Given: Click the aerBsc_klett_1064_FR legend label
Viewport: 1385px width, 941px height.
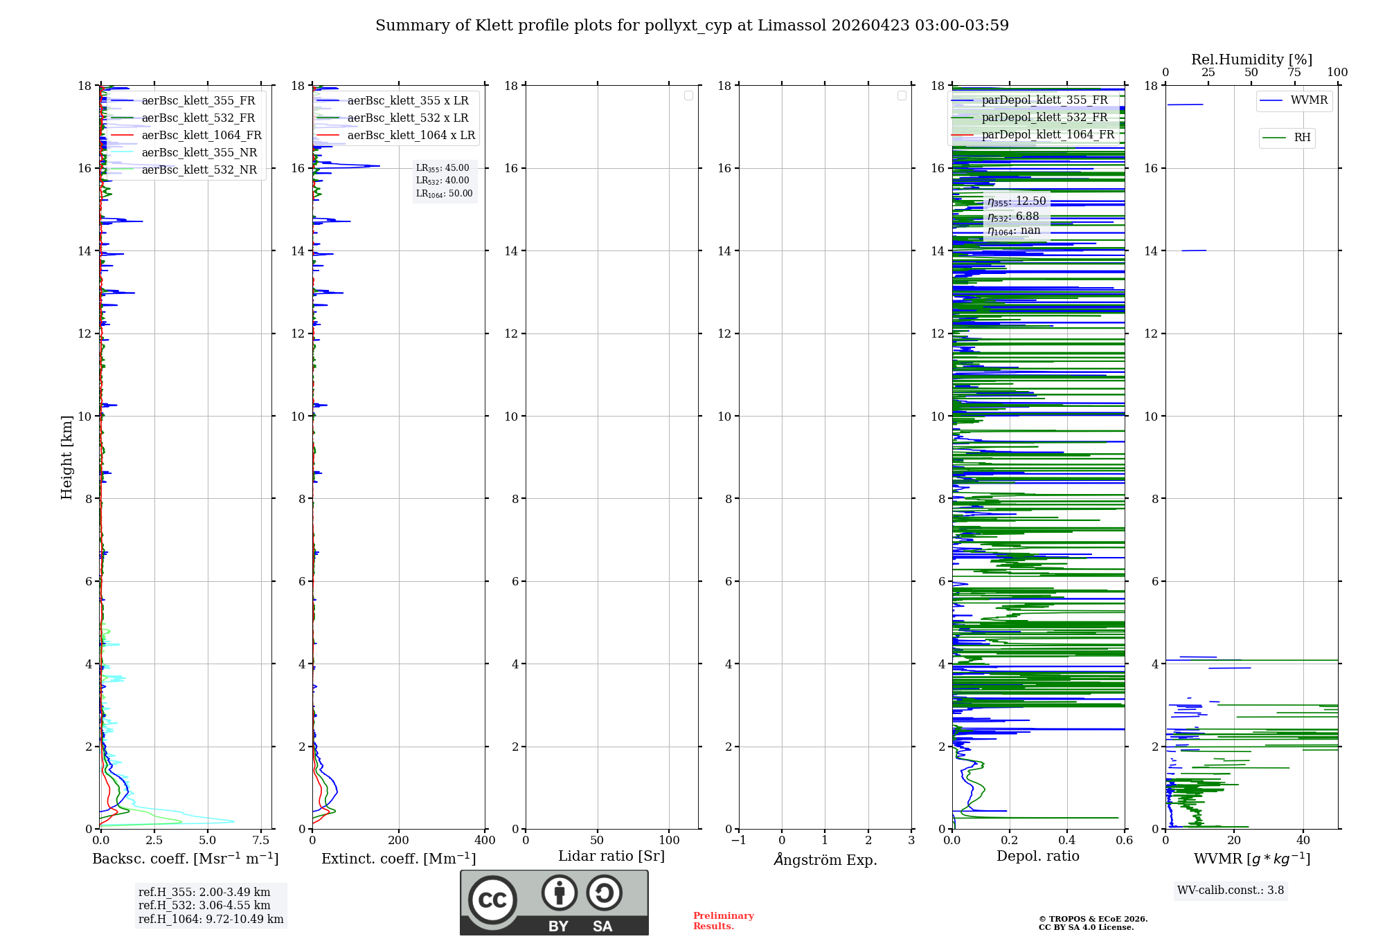Looking at the screenshot, I should tap(202, 136).
